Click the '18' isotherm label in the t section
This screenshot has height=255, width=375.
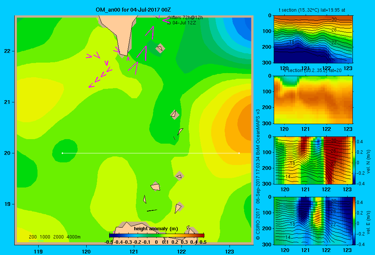(x=292, y=42)
